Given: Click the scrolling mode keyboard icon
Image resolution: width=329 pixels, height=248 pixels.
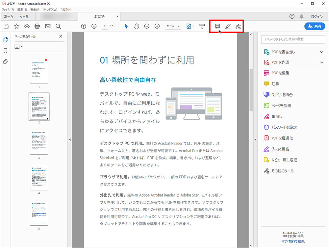Looking at the screenshot, I should 202,26.
